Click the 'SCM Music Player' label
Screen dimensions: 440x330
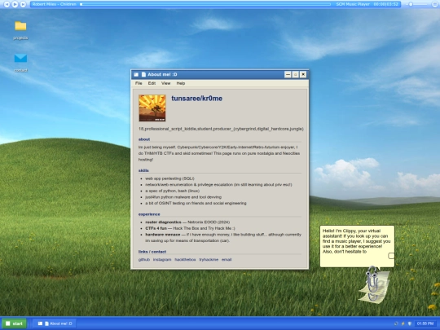[353, 4]
